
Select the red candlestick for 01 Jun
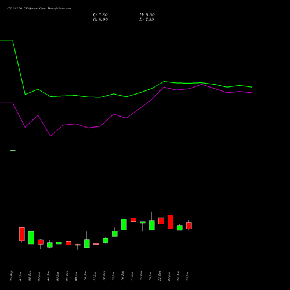[22, 234]
